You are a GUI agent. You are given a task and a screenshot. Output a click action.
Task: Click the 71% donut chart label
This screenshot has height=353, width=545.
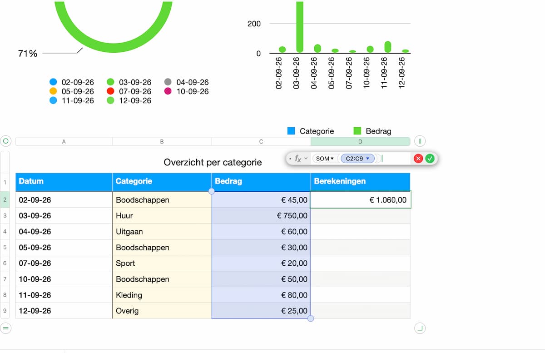[x=27, y=54]
